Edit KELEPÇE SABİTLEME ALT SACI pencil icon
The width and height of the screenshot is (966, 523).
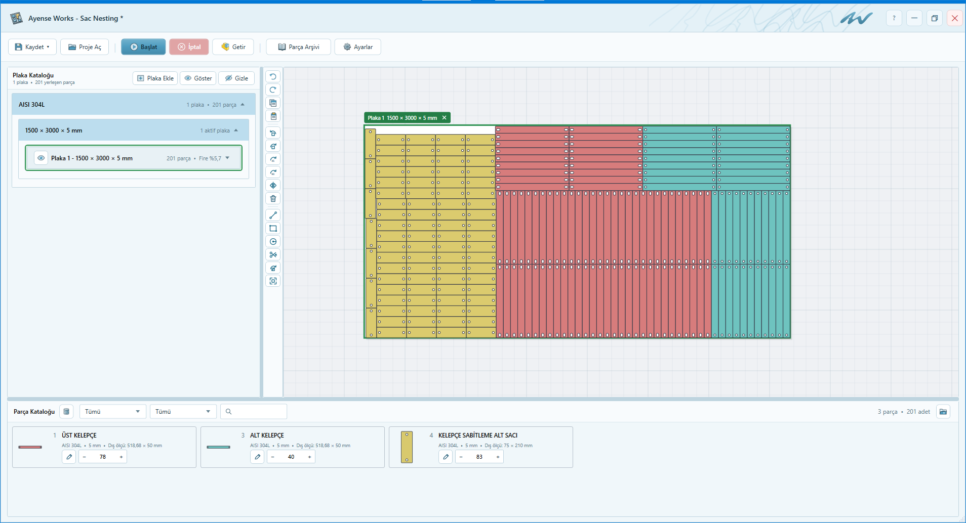[446, 457]
